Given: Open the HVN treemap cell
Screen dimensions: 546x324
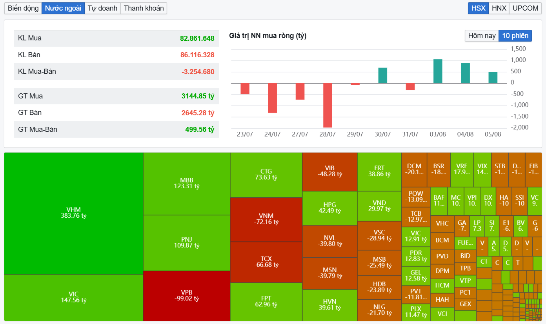Looking at the screenshot, I should pos(330,305).
